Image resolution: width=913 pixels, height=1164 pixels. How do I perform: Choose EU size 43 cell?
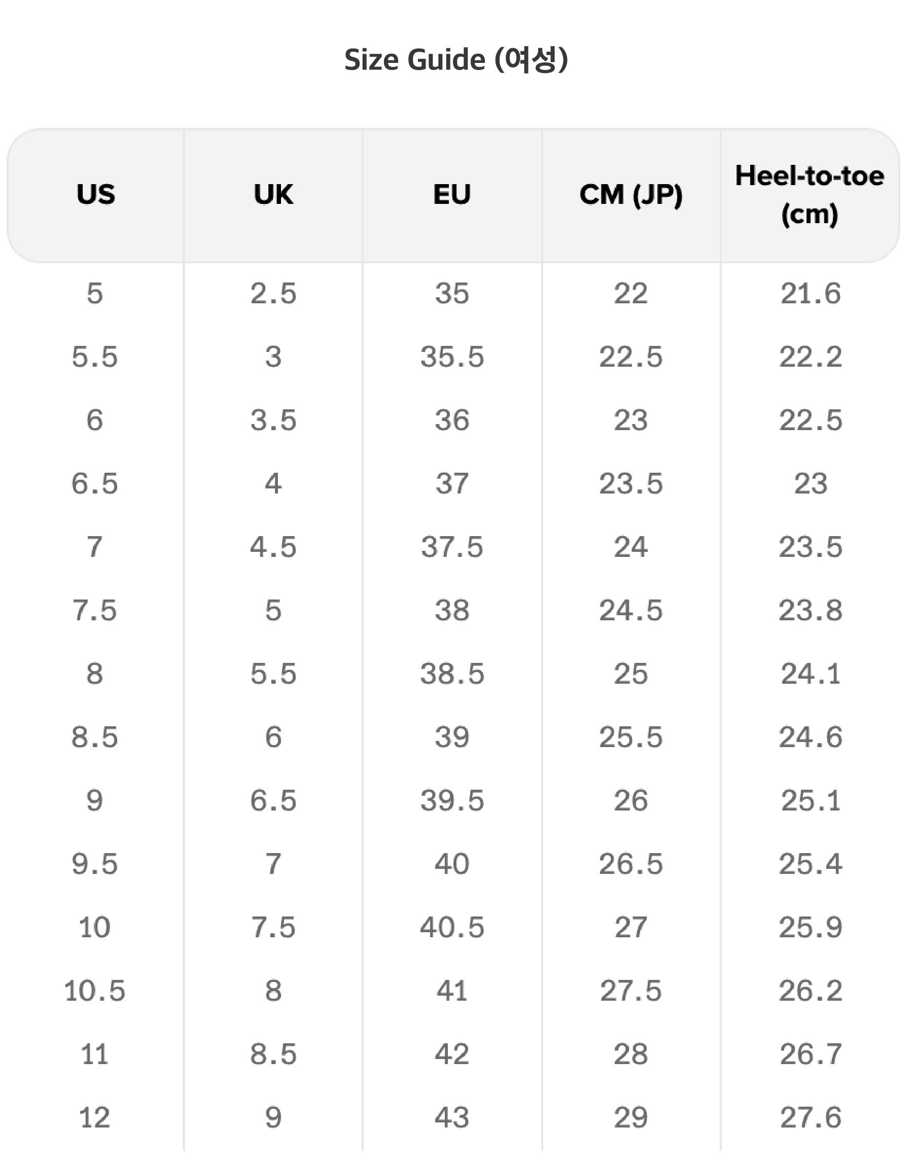[452, 1118]
